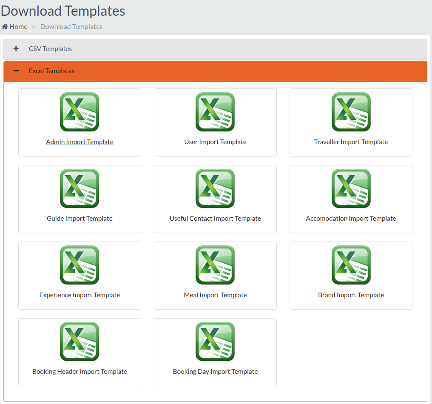Click the Booking Day Import Template Excel icon

(x=215, y=342)
